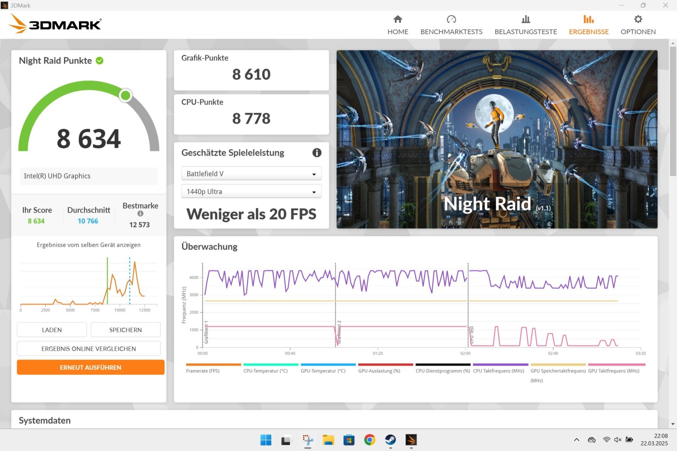Click the benchmark gauge icon
Viewport: 677px width, 451px height.
coord(451,19)
